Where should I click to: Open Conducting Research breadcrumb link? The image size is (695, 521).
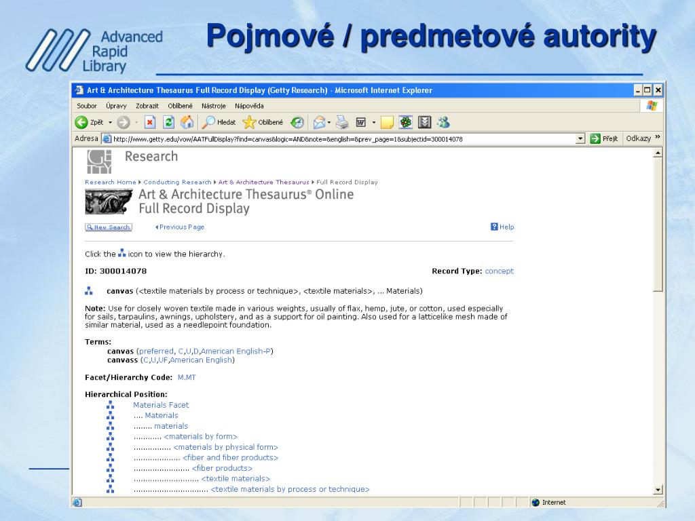(x=177, y=182)
